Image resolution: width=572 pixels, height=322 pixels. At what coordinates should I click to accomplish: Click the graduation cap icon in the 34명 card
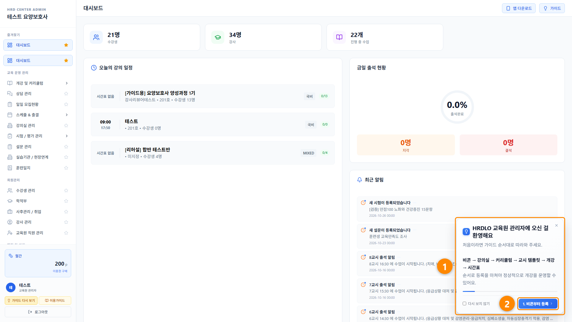pyautogui.click(x=218, y=37)
